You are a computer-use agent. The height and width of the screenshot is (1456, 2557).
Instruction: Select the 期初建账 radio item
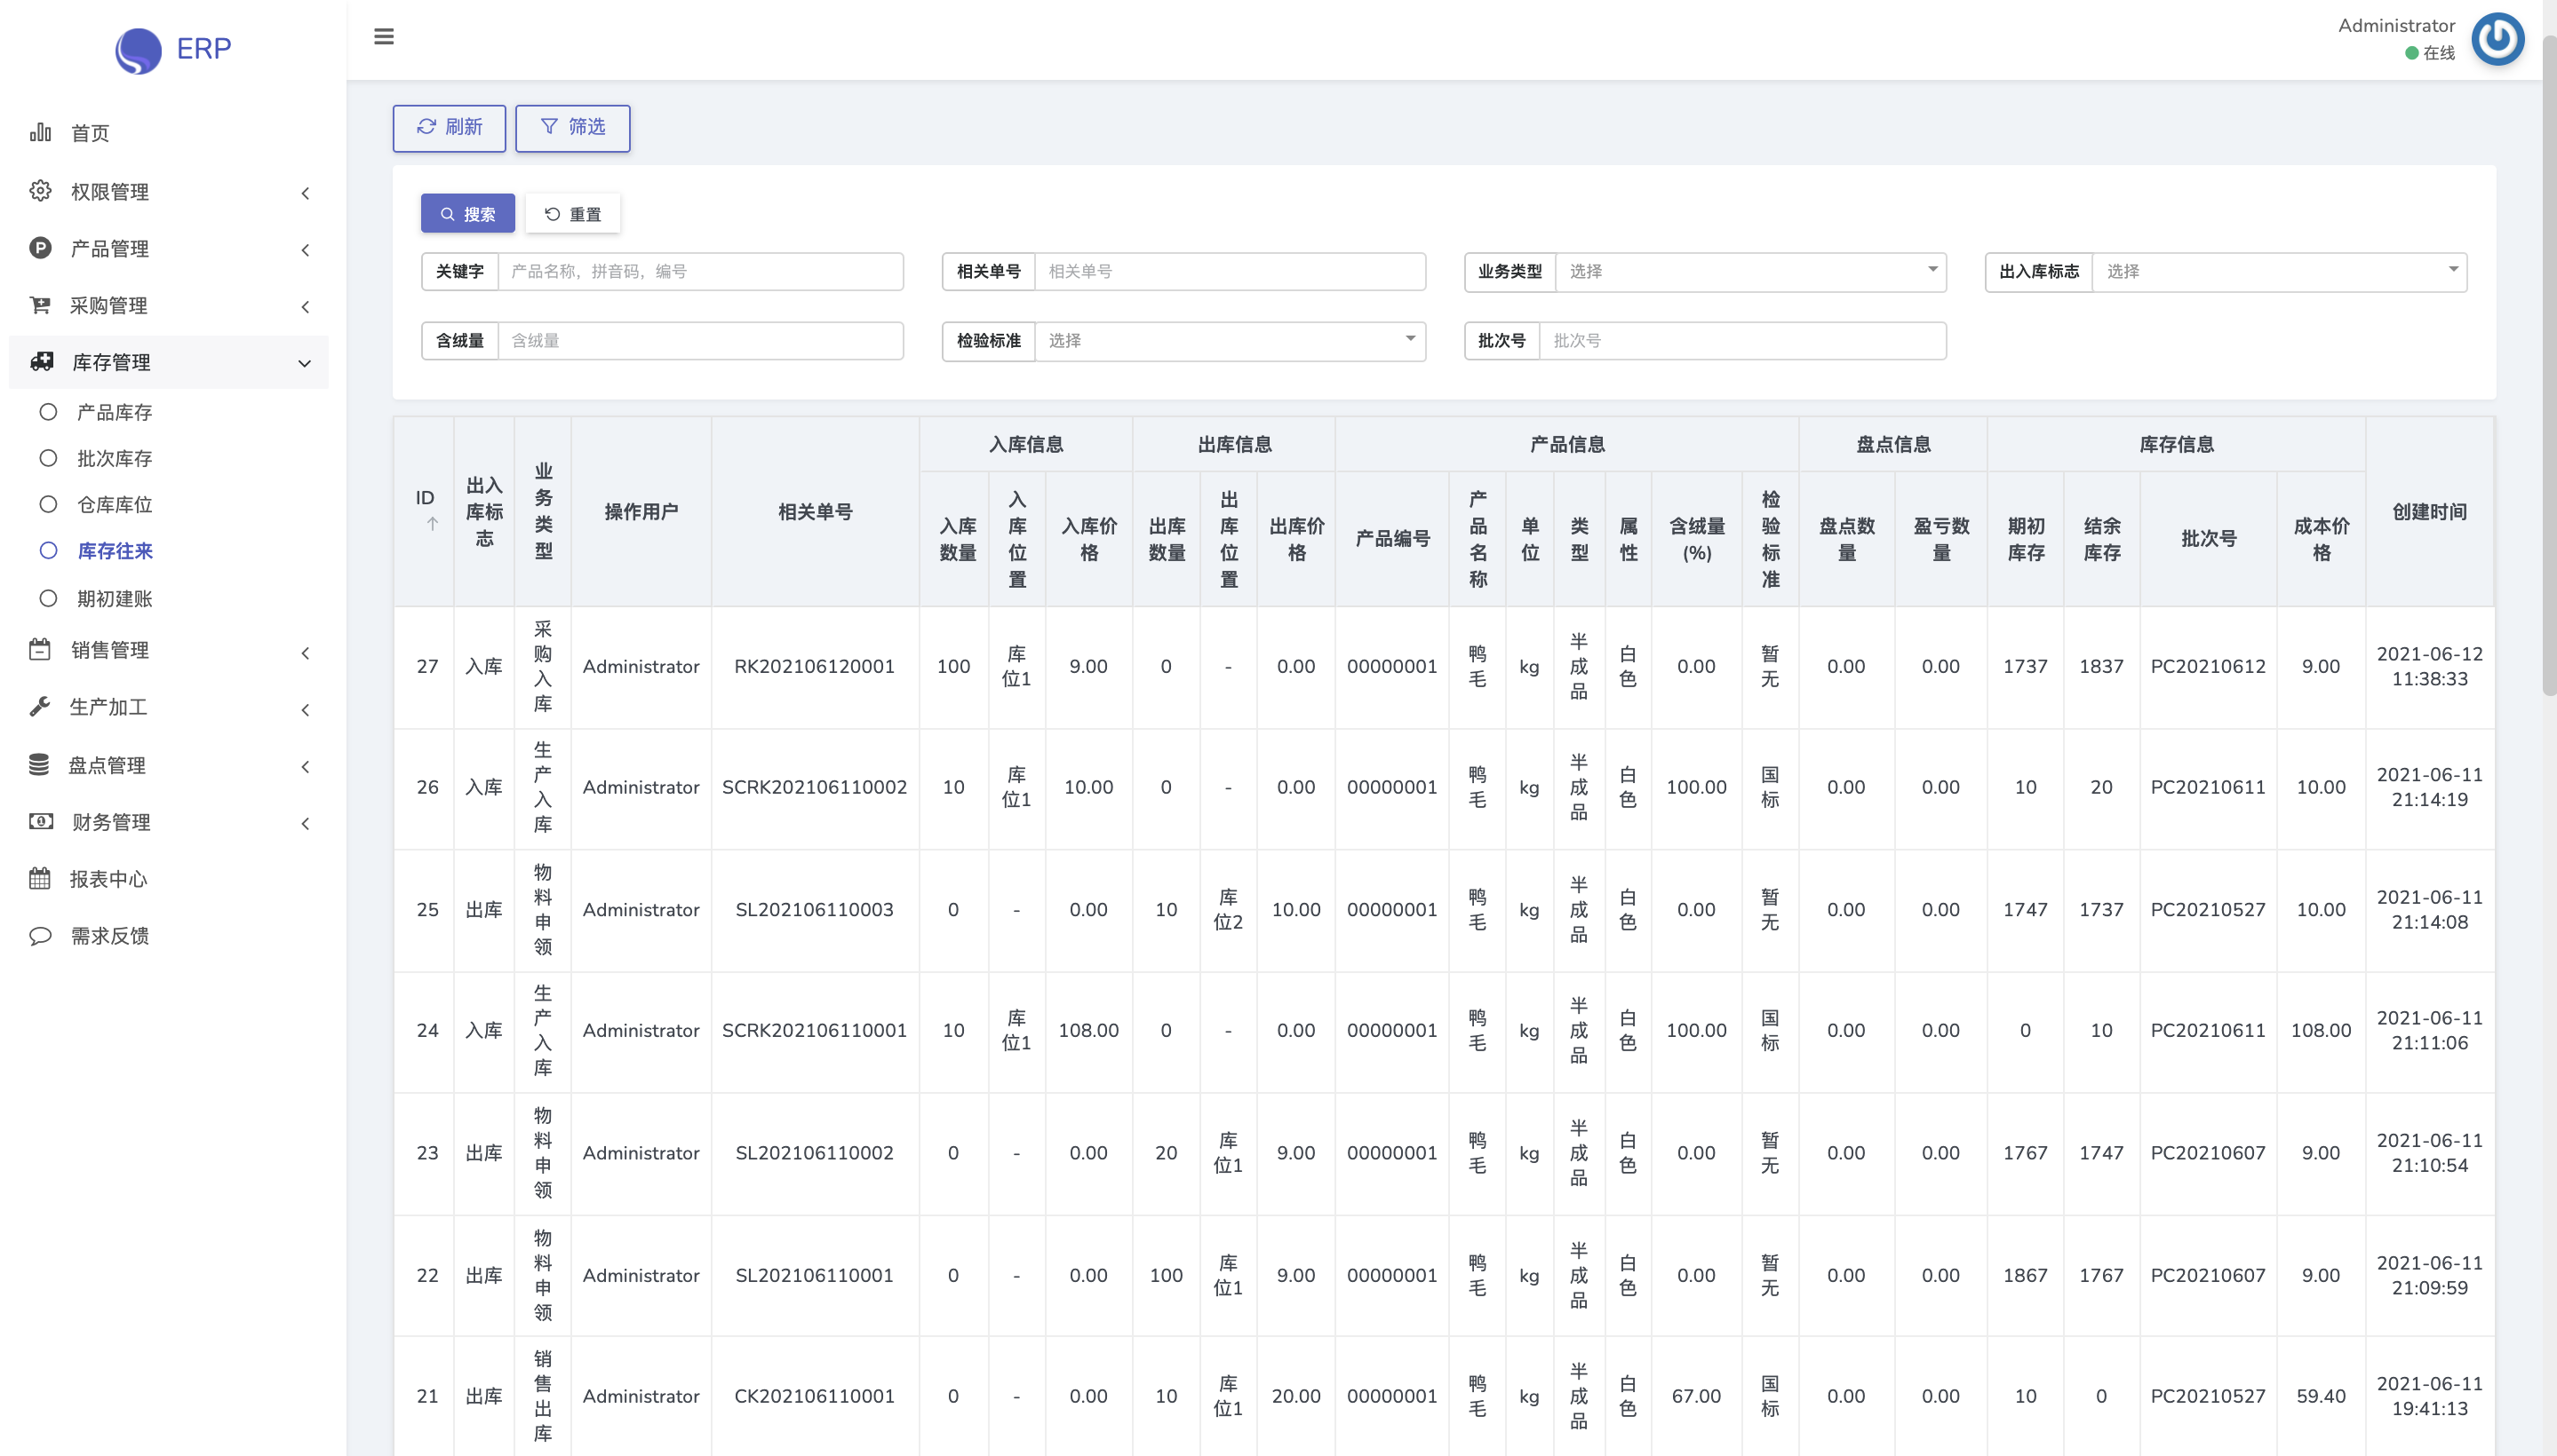pyautogui.click(x=48, y=598)
